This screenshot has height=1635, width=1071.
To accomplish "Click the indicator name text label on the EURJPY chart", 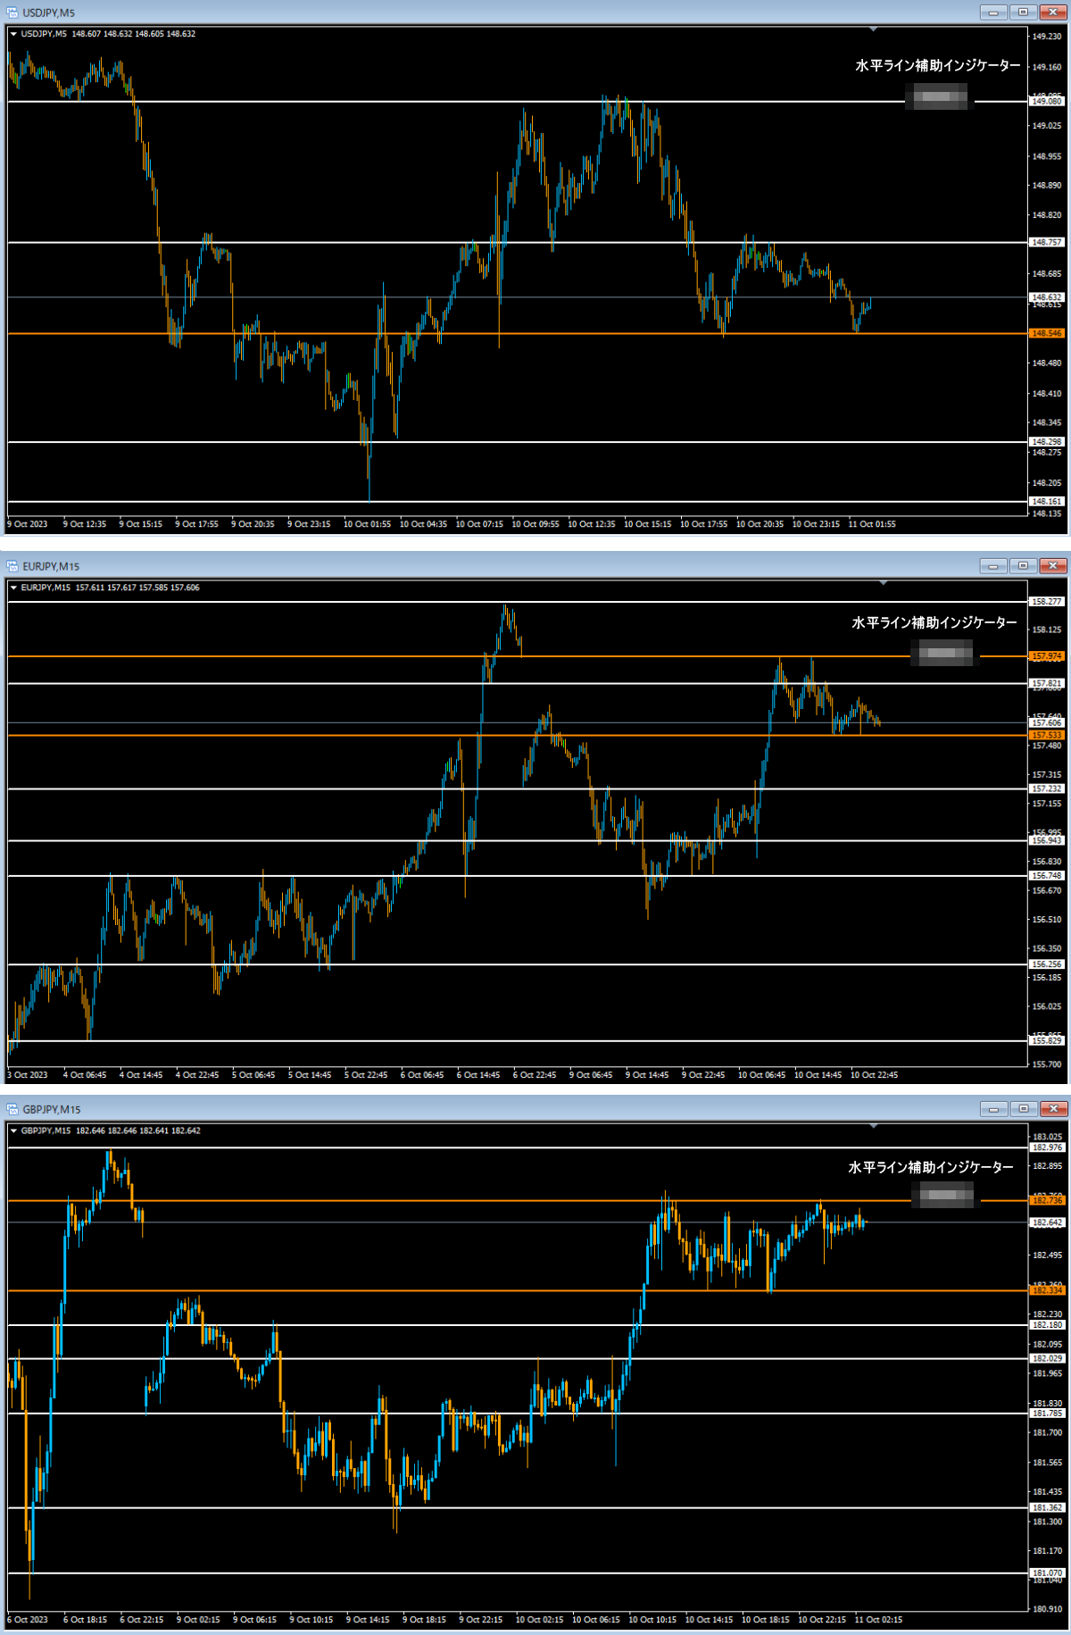I will [934, 622].
